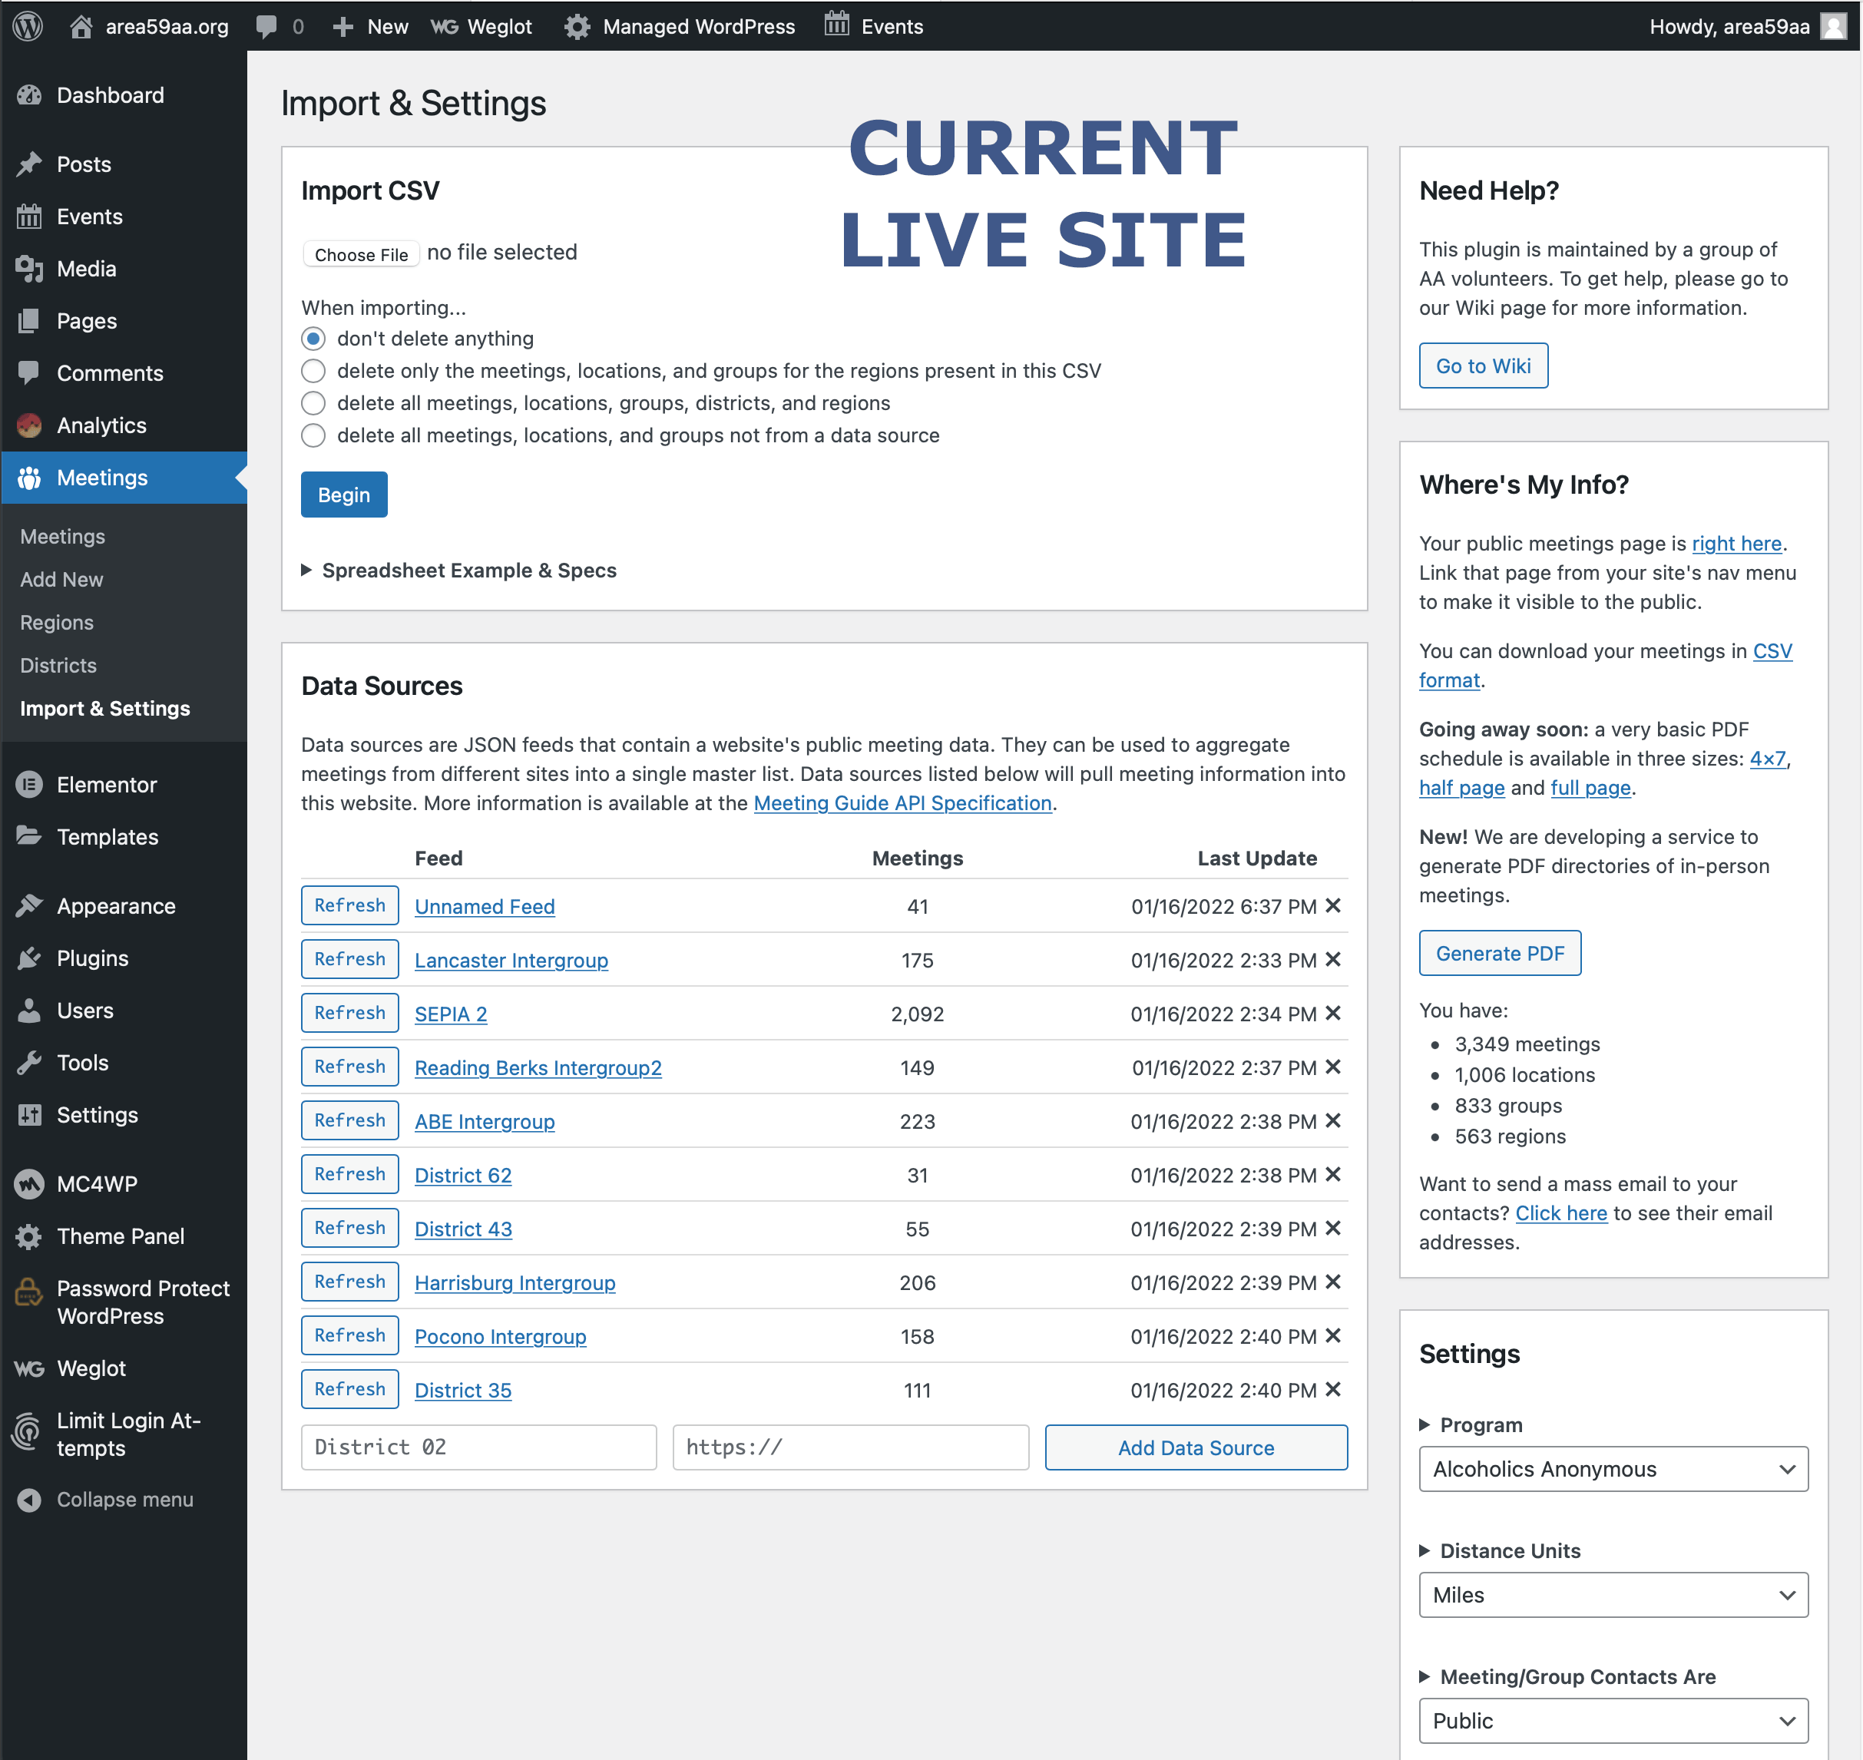Remove the Unnamed Feed with its X icon
This screenshot has width=1863, height=1760.
click(x=1333, y=905)
